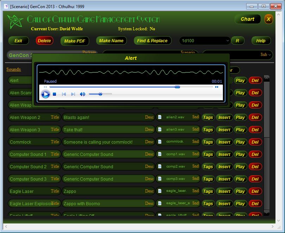Image resolution: width=285 pixels, height=233 pixels.
Task: Edit the 'Take that!' description field
Action: point(109,130)
